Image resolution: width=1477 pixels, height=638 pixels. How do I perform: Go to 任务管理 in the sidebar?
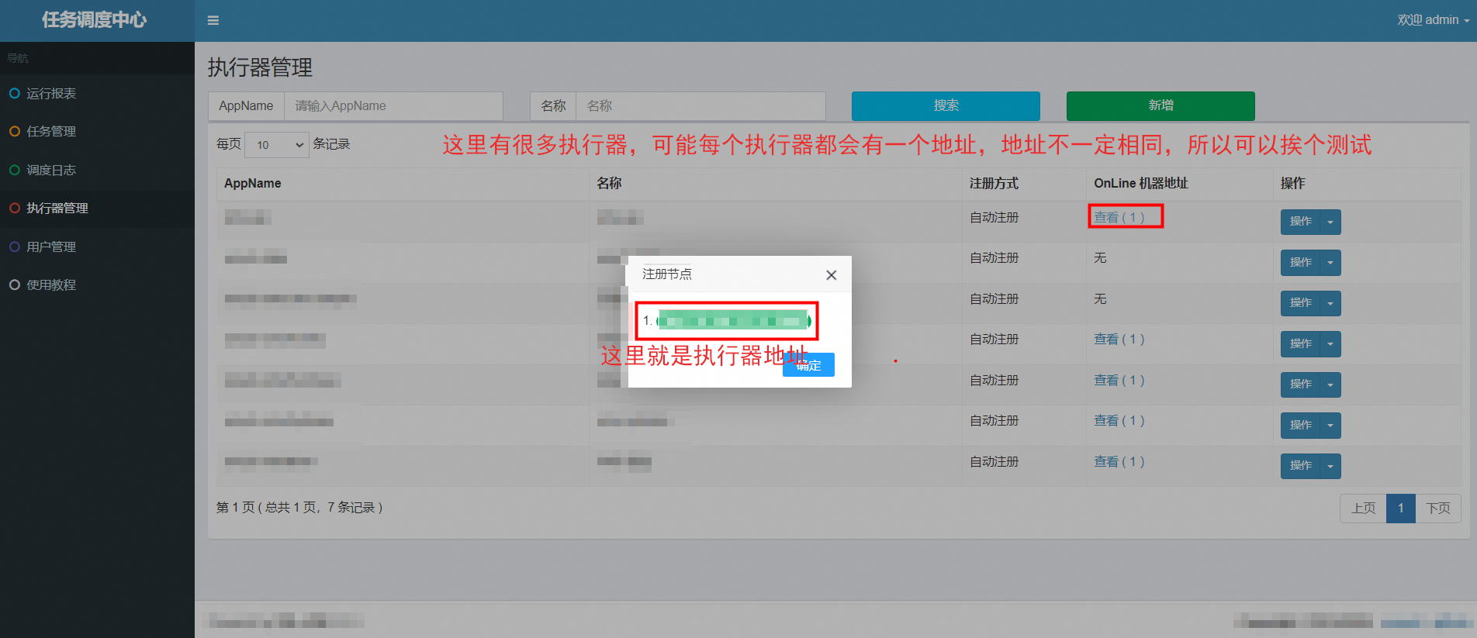pos(51,132)
